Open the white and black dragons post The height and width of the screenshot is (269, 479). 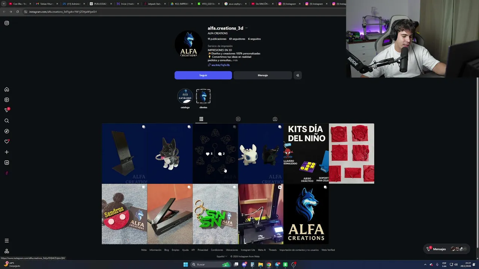tap(261, 154)
